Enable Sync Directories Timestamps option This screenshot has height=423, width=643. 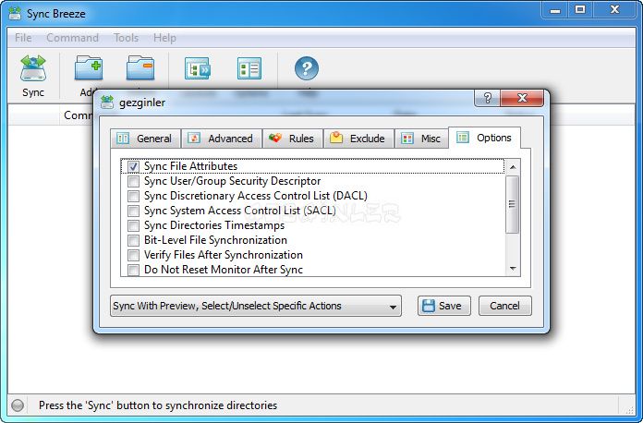click(133, 225)
